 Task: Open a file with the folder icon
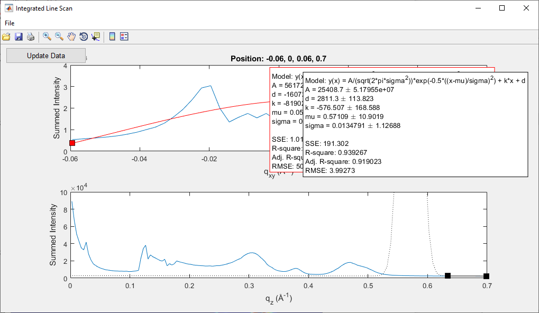[6, 36]
